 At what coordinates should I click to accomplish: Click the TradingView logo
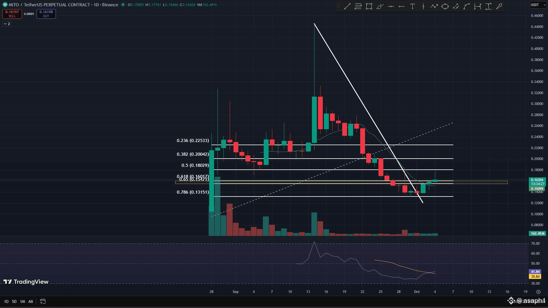(x=26, y=282)
